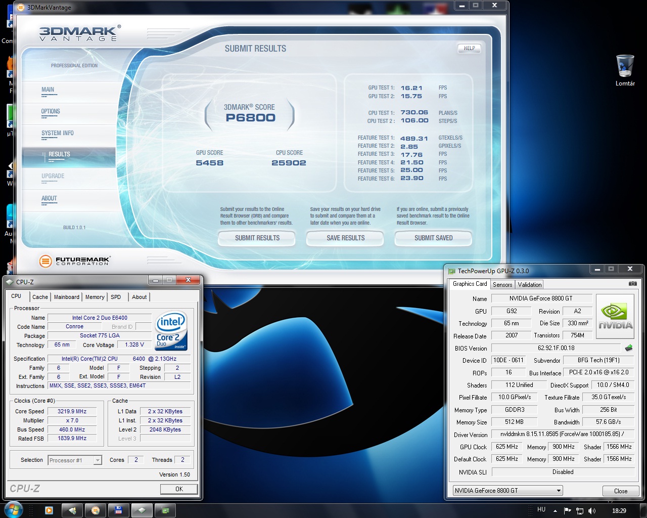Click the GPU-Z BIOS Version field
The width and height of the screenshot is (647, 518).
pyautogui.click(x=556, y=348)
